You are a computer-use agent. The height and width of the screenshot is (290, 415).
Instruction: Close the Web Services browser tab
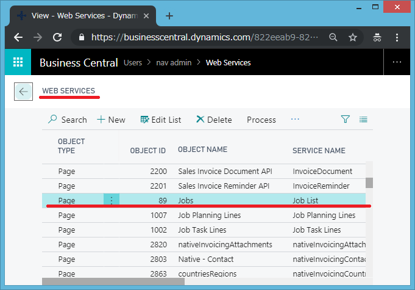click(x=146, y=16)
